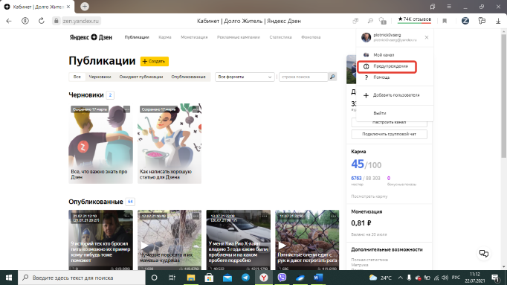Open the chat bubble feedback icon
Viewport: 507px width, 285px height.
point(484,254)
